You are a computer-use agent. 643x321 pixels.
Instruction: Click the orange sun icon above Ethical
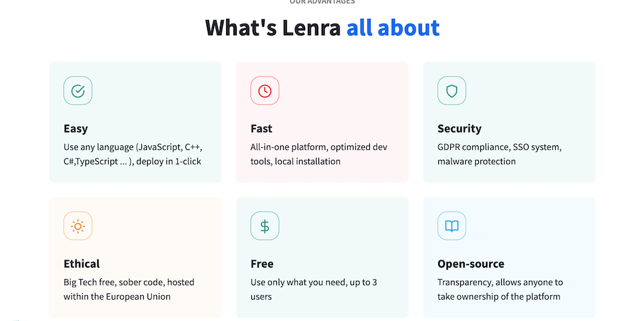coord(78,226)
